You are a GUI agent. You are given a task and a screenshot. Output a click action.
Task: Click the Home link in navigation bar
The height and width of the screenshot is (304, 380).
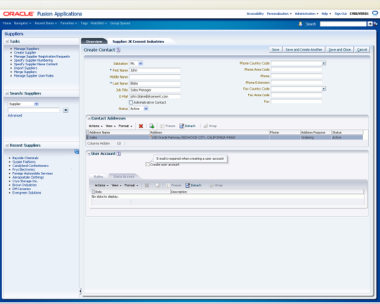[7, 23]
